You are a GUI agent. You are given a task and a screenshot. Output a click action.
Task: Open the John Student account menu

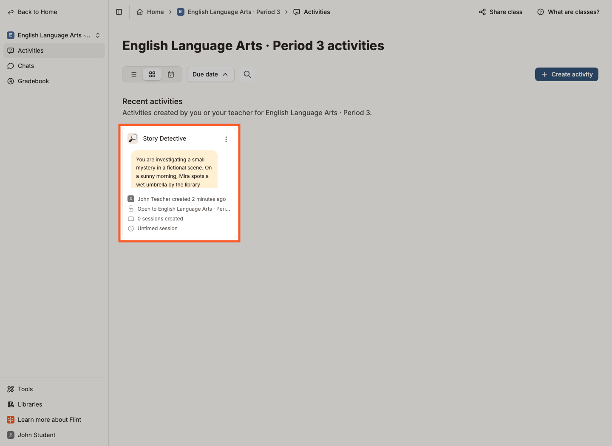[54, 435]
